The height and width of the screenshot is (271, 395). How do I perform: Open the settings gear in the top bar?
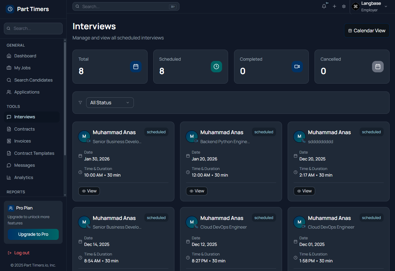click(344, 6)
